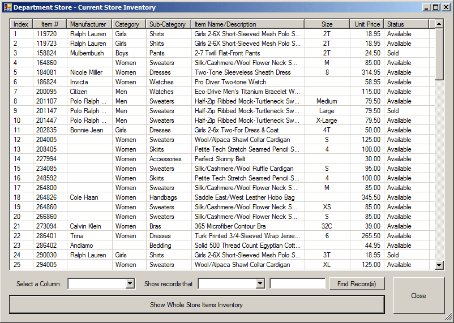Click the Size column header

(x=327, y=24)
